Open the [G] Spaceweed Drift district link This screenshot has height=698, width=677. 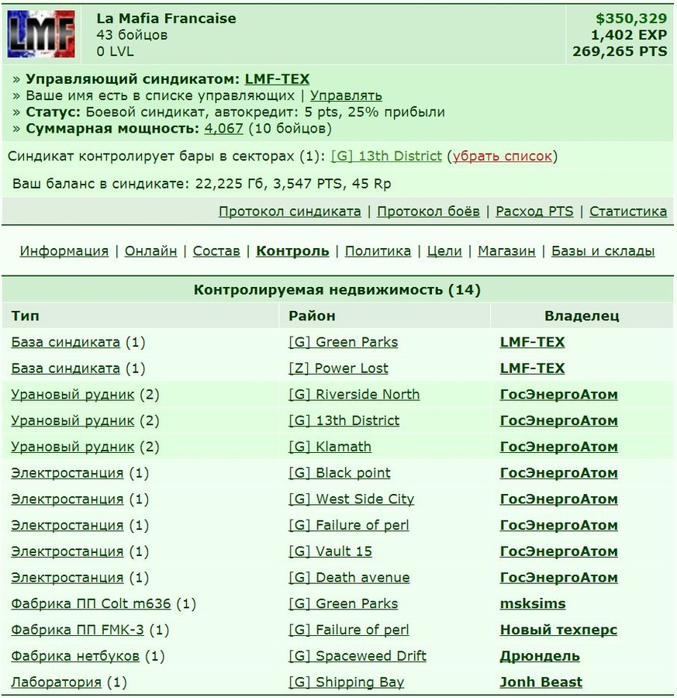point(357,656)
